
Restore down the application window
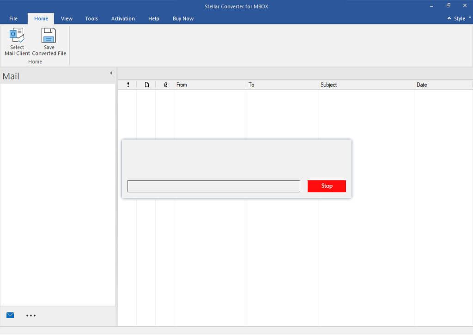448,6
